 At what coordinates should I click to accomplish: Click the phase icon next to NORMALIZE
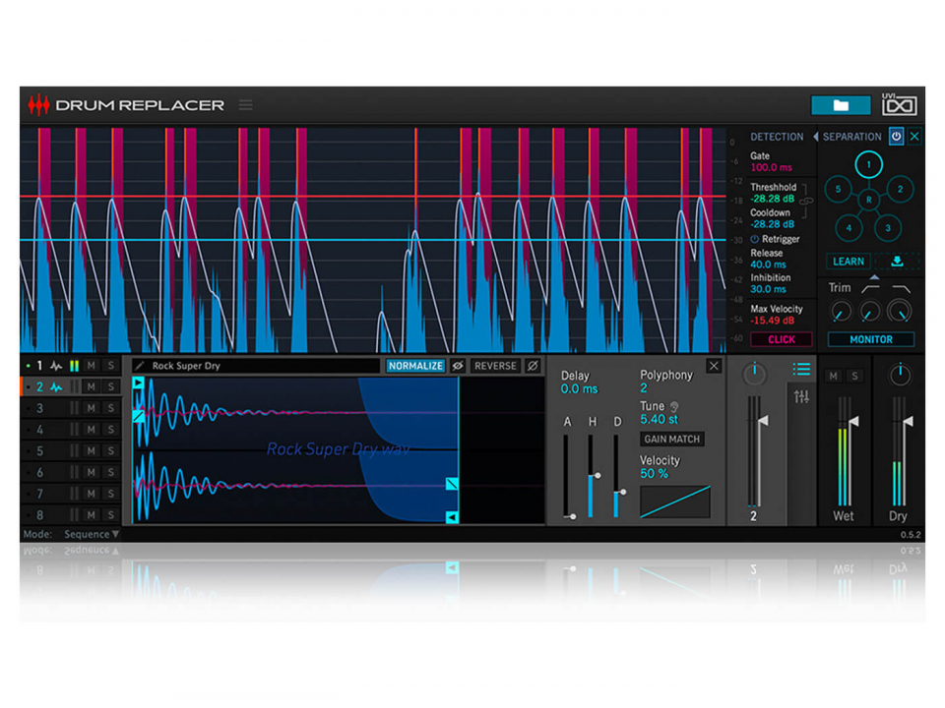click(458, 366)
